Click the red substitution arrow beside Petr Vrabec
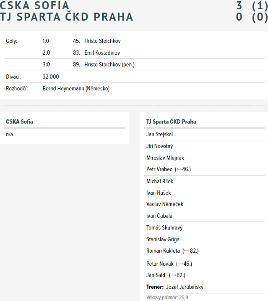 [179, 169]
